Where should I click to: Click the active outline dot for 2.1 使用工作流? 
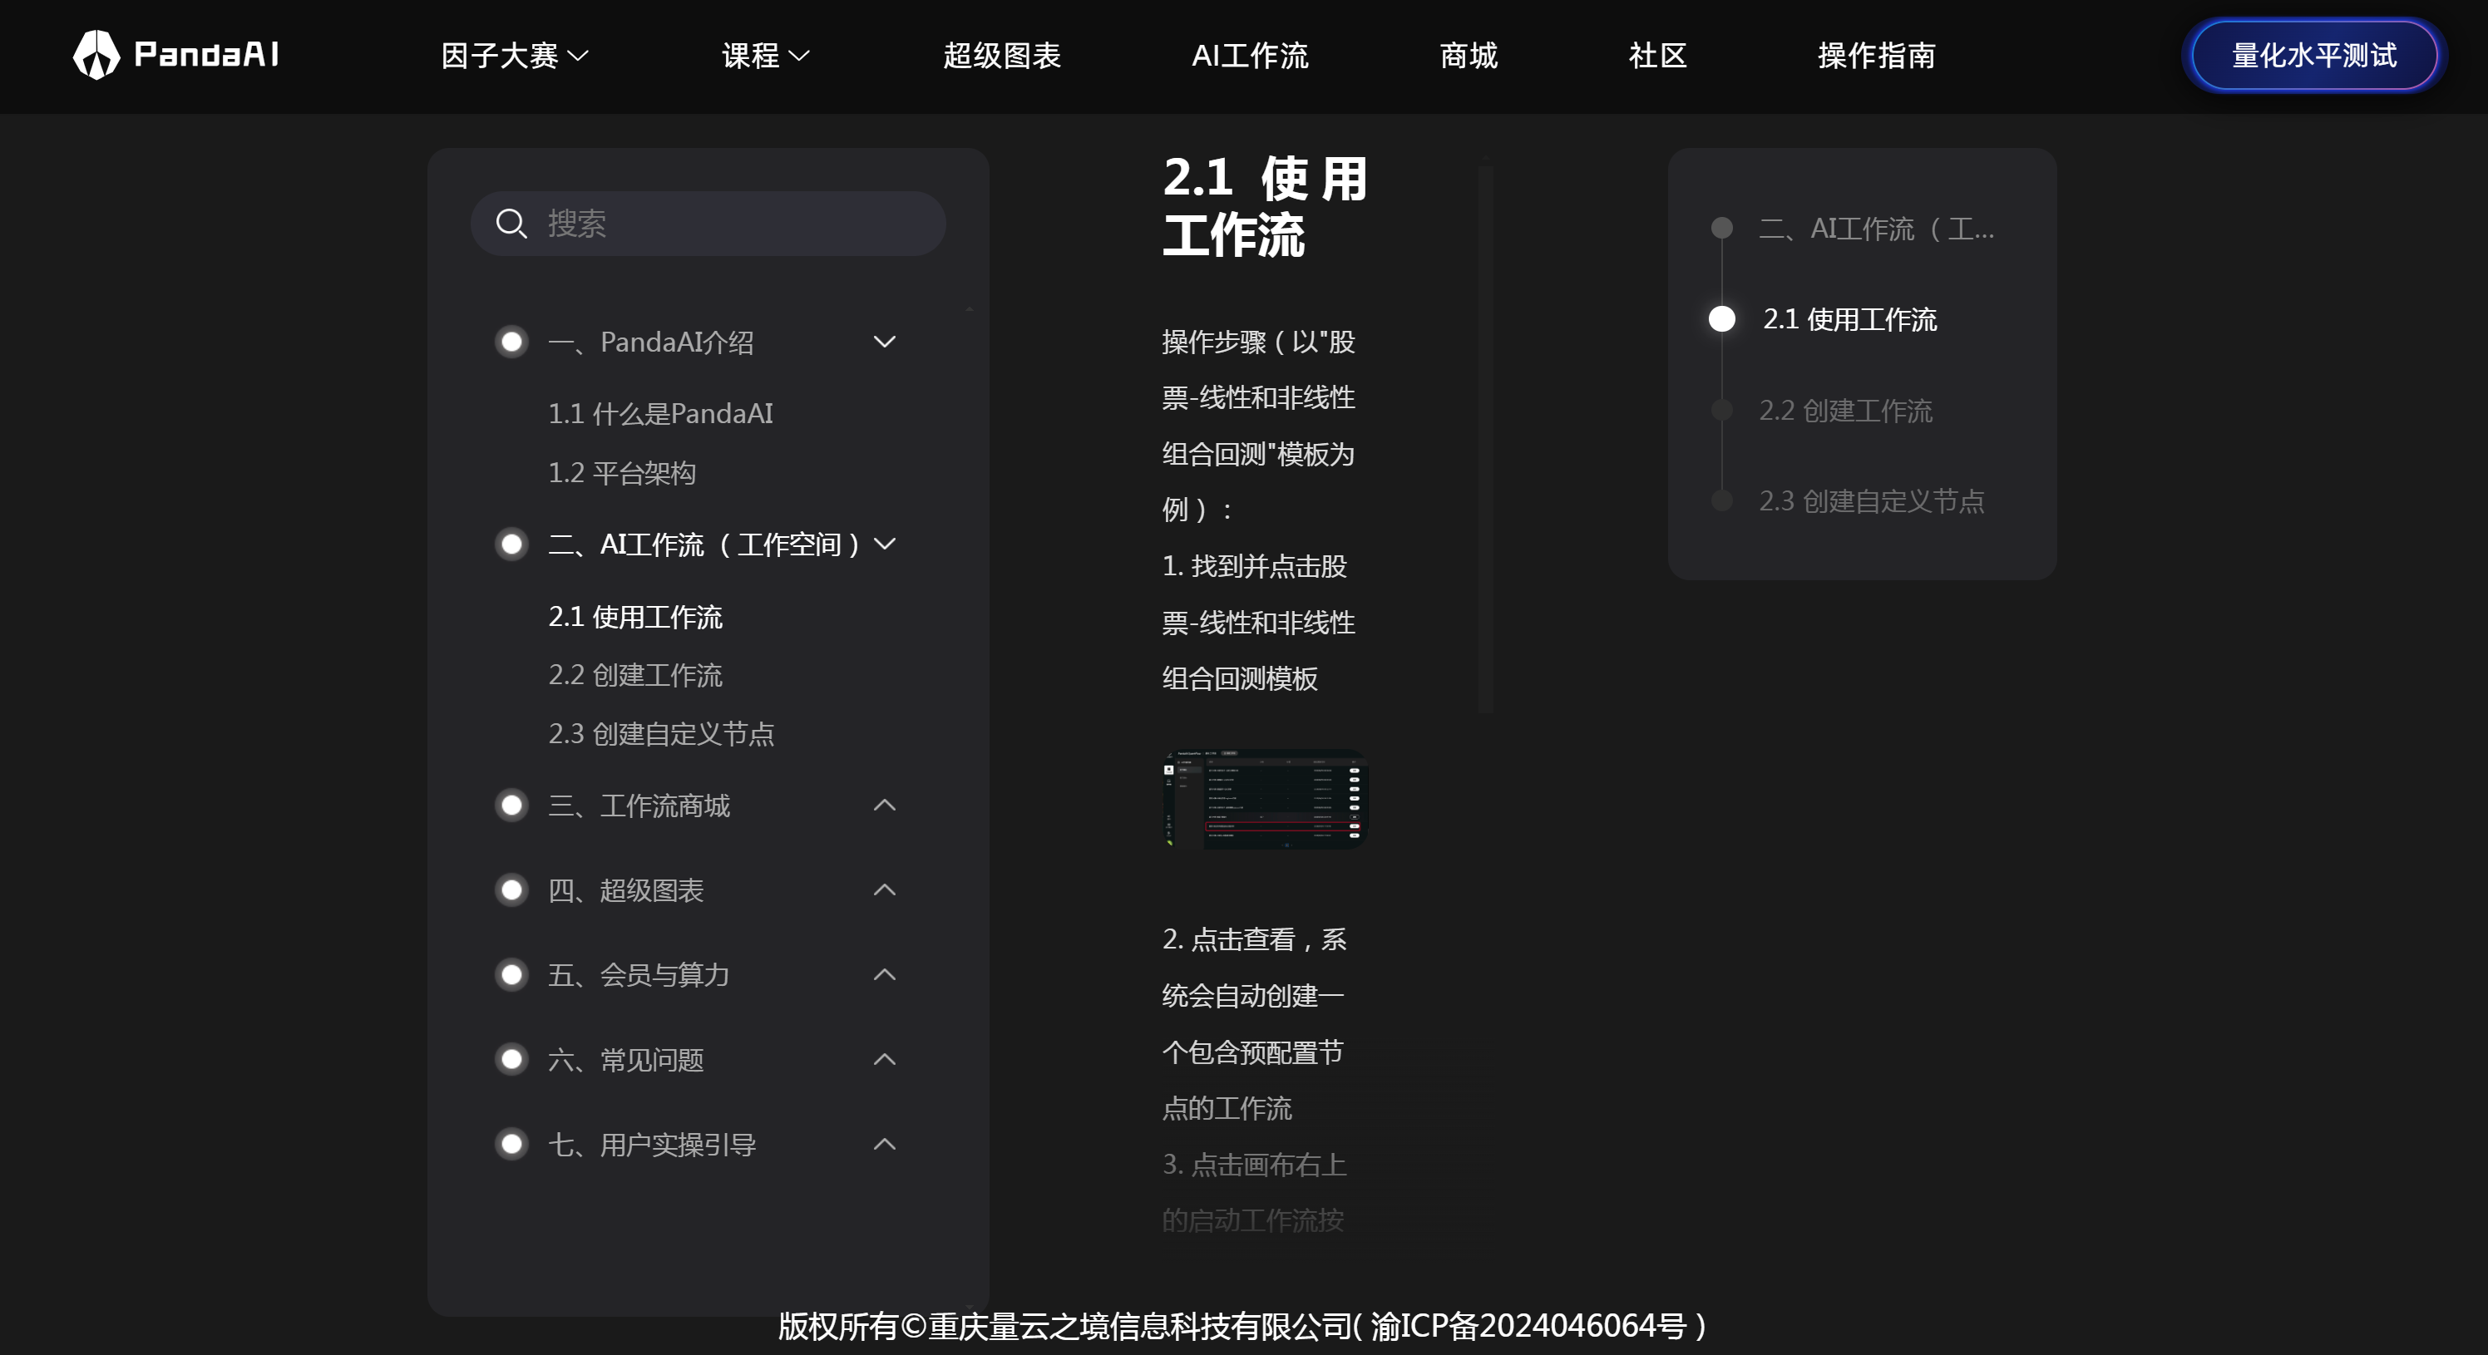click(1722, 318)
